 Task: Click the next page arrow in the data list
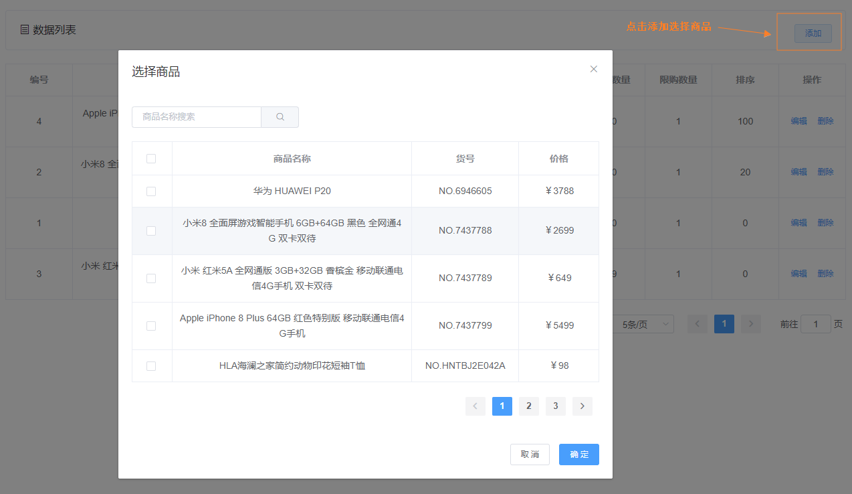point(750,323)
